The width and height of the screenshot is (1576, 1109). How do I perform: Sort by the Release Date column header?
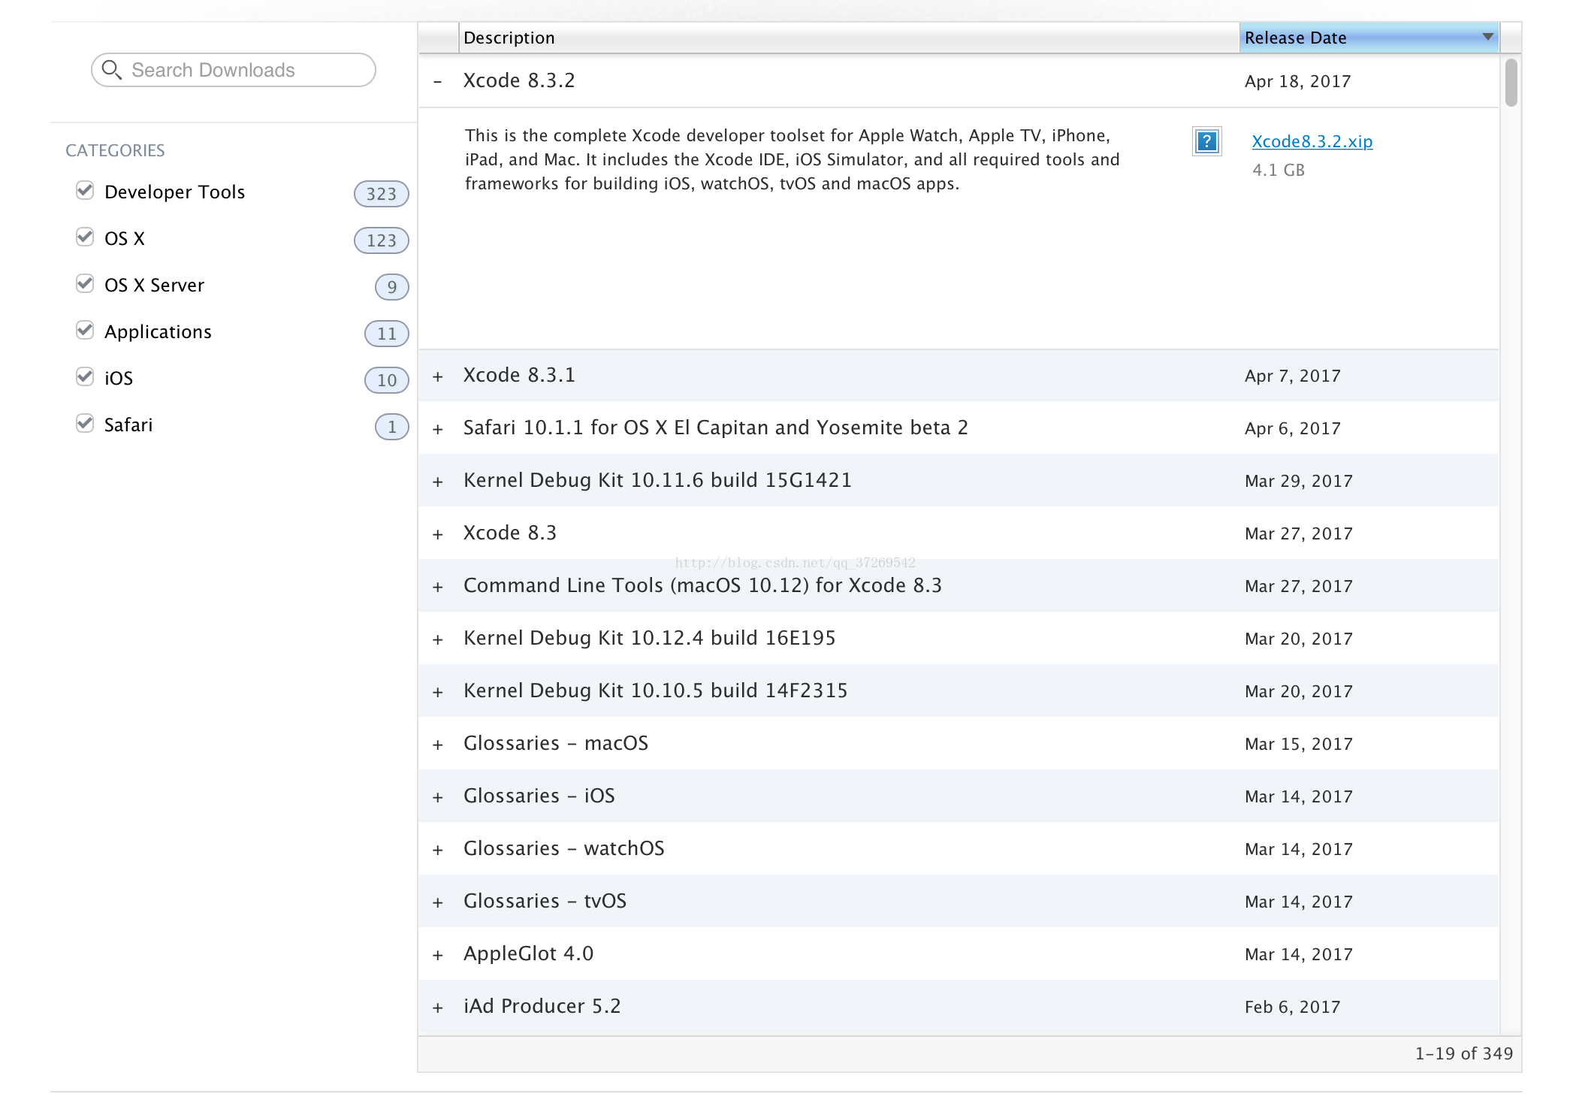point(1369,38)
